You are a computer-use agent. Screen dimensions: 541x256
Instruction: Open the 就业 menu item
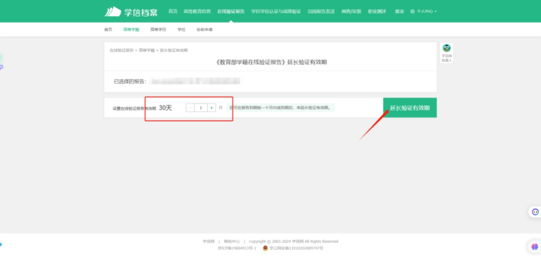[x=400, y=11]
